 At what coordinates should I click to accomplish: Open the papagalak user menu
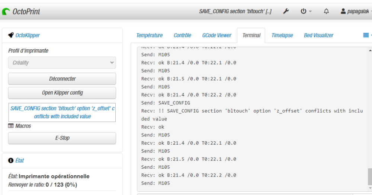(356, 11)
